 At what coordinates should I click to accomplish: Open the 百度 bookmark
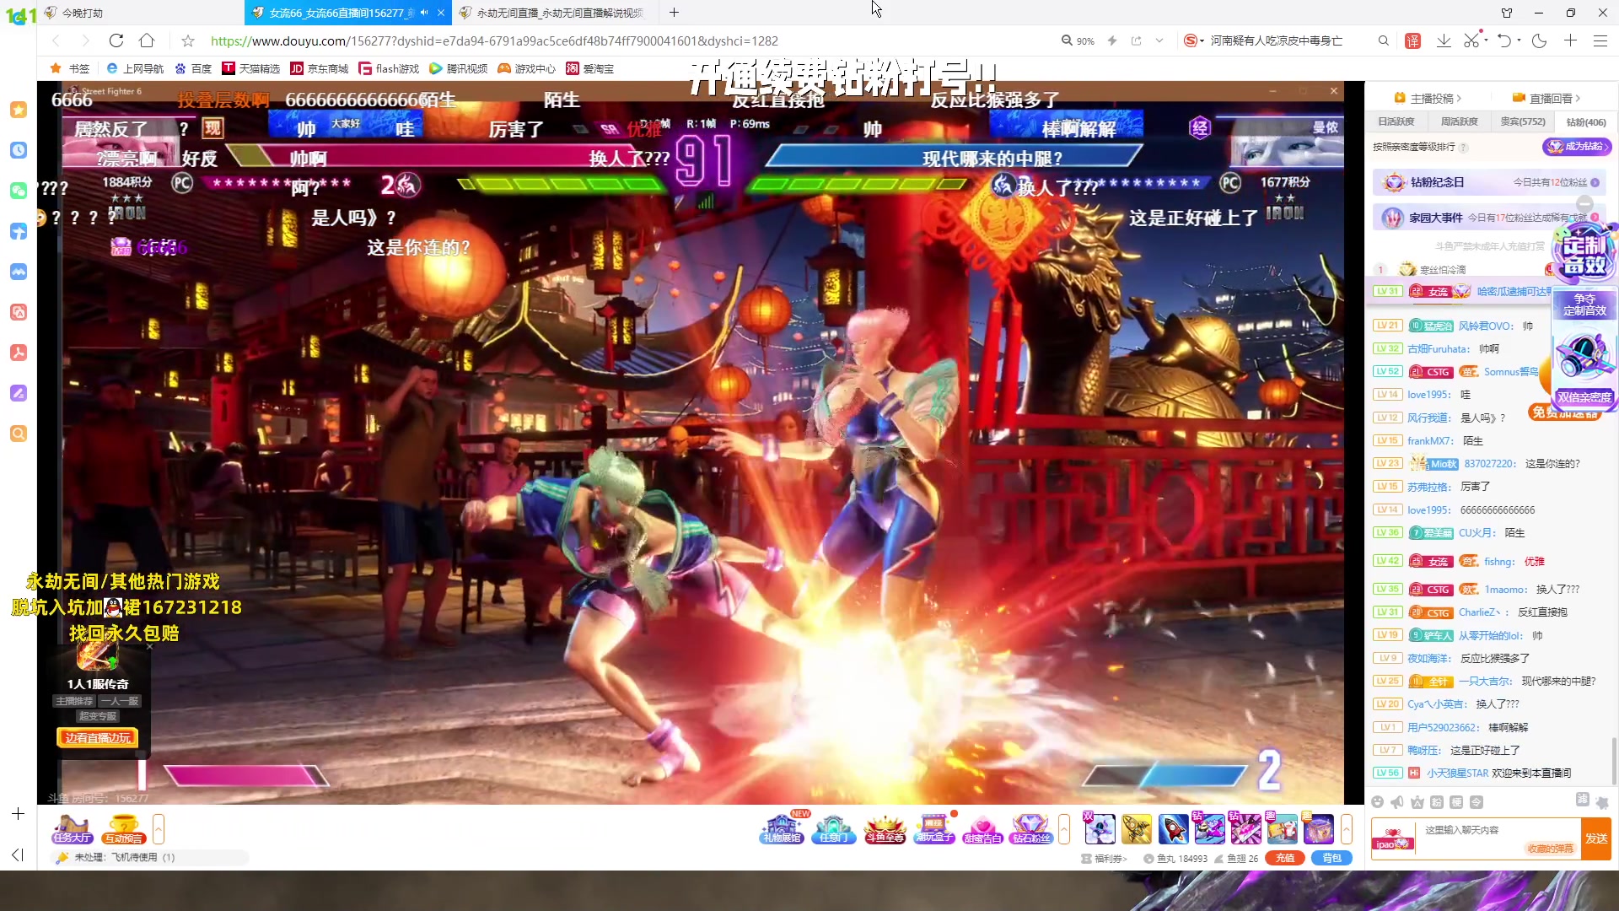point(193,68)
